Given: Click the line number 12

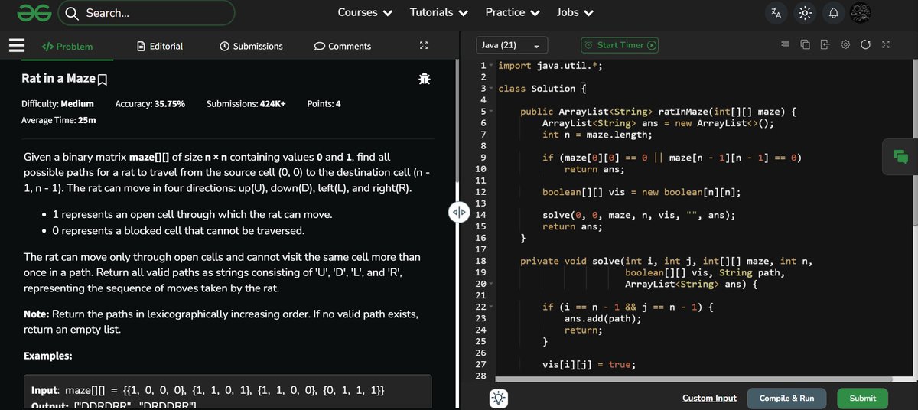Looking at the screenshot, I should click(480, 192).
